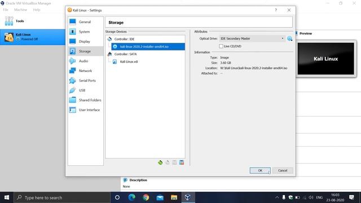The height and width of the screenshot is (203, 361).
Task: Open the System settings category
Action: 85,32
